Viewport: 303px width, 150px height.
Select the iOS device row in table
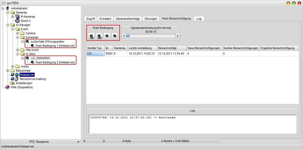(95, 53)
